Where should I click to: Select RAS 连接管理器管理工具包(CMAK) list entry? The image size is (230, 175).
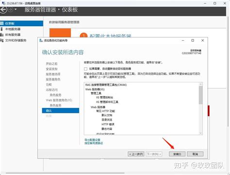pos(106,85)
